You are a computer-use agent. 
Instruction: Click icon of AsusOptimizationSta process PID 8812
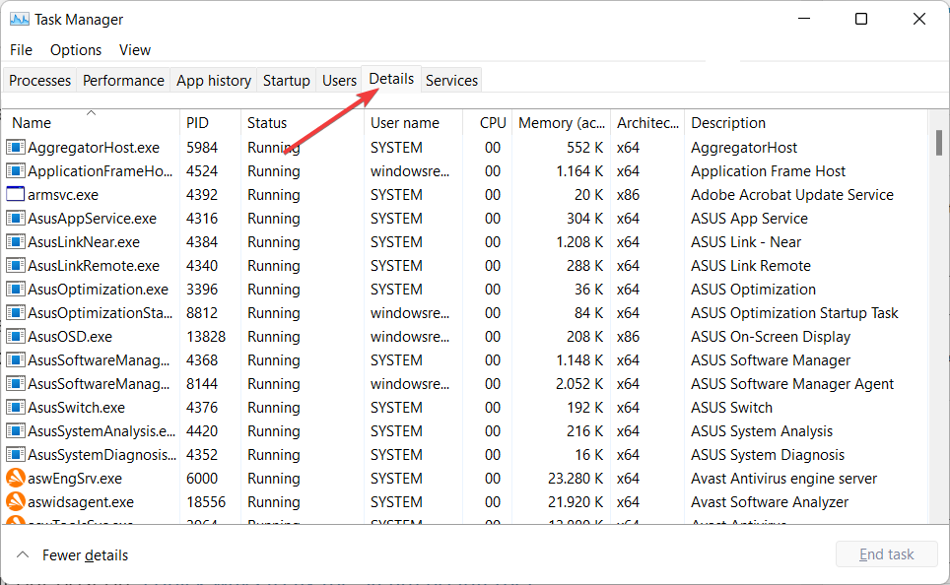(x=16, y=312)
